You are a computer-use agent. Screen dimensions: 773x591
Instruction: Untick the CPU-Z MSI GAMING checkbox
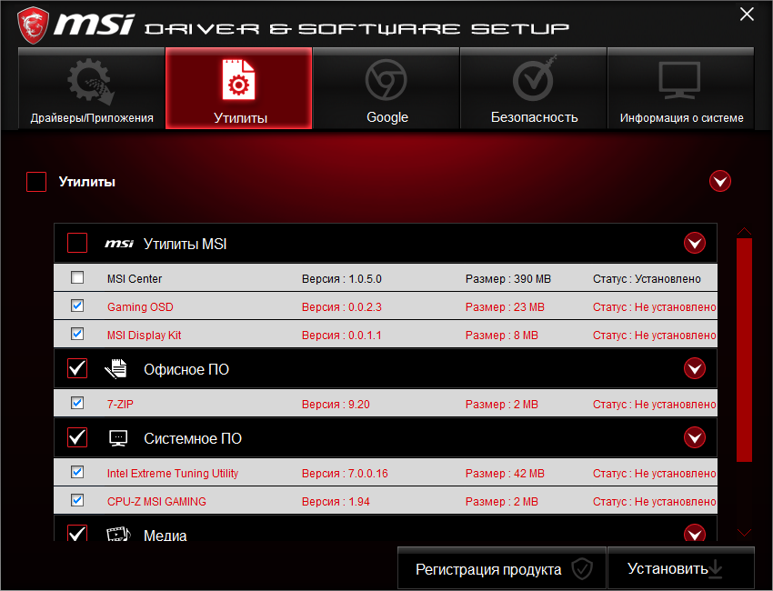pos(77,500)
